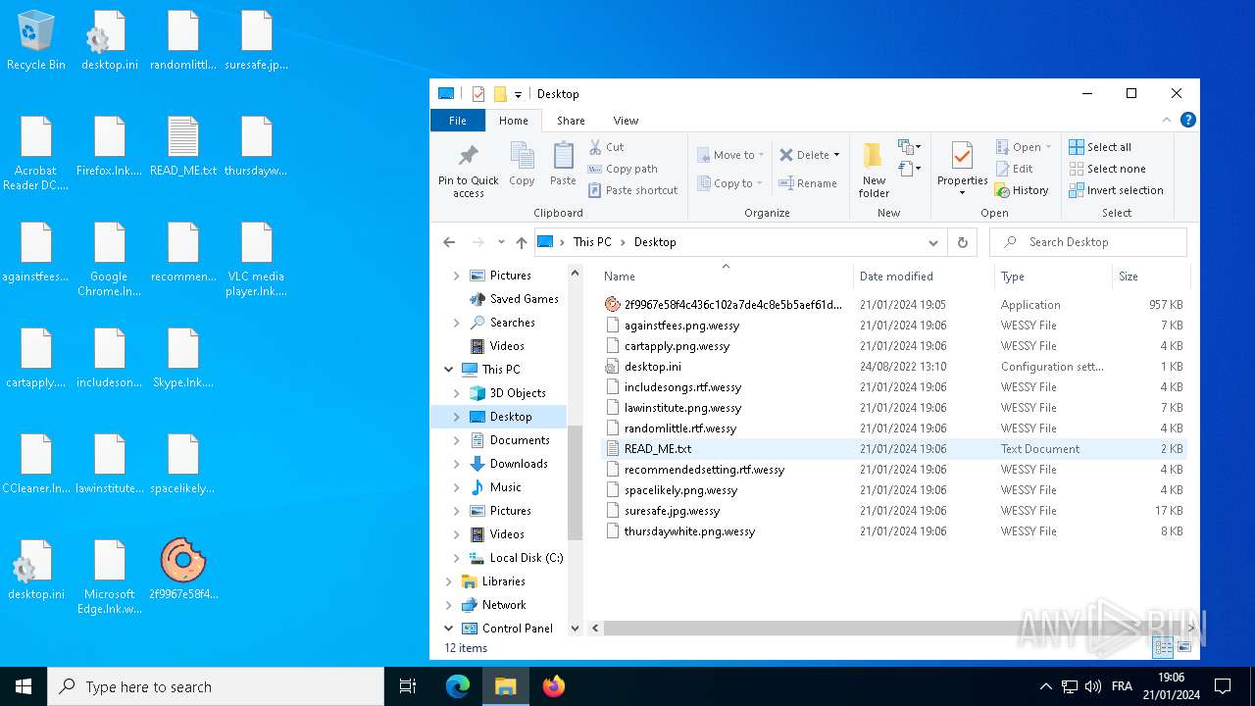Switch to large icons view button
Screen dimensions: 1255x706
[1184, 647]
